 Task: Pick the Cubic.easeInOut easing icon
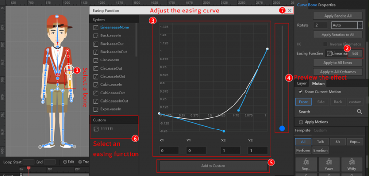[x=96, y=101]
